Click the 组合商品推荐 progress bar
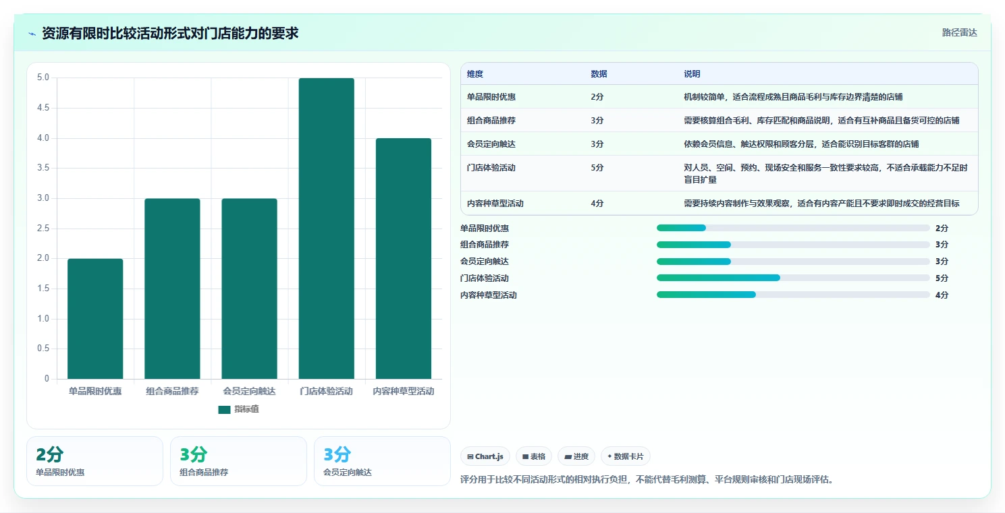Image resolution: width=1005 pixels, height=513 pixels. tap(793, 245)
